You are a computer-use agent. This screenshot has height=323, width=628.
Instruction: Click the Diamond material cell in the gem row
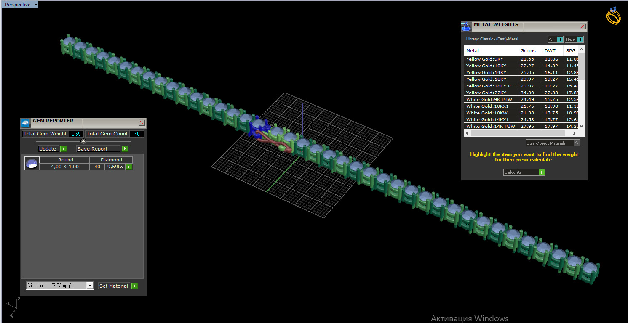coord(111,160)
